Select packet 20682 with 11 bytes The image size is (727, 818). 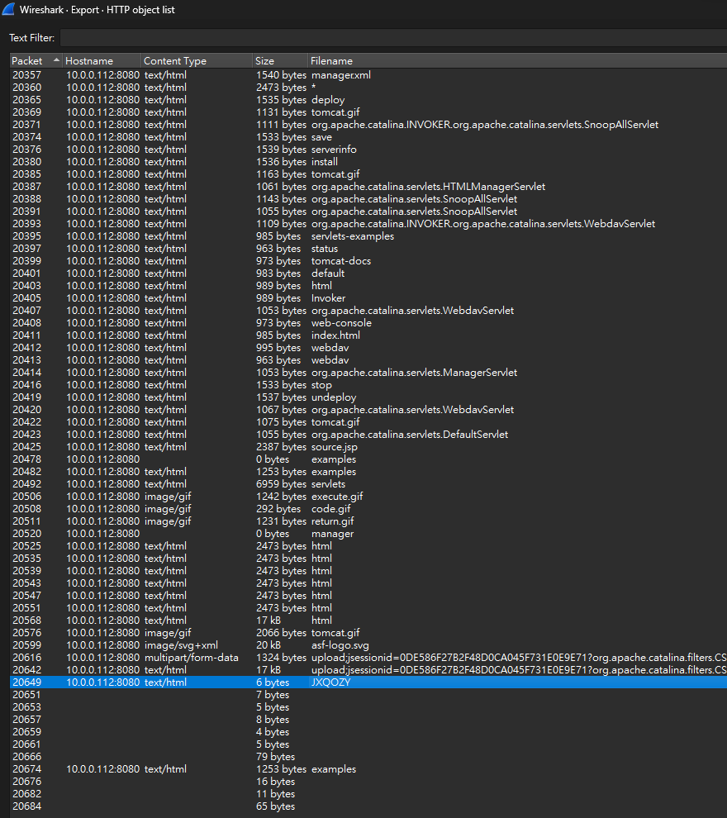coord(368,794)
